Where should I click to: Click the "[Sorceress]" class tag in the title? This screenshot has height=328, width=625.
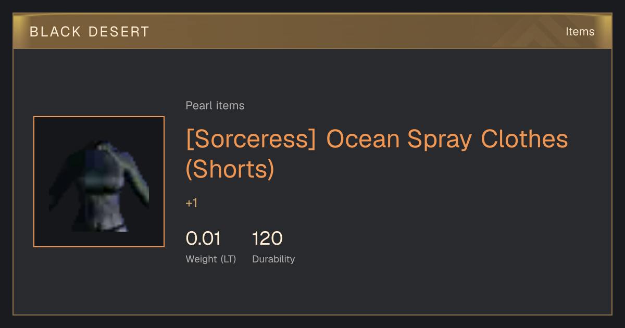coord(251,140)
